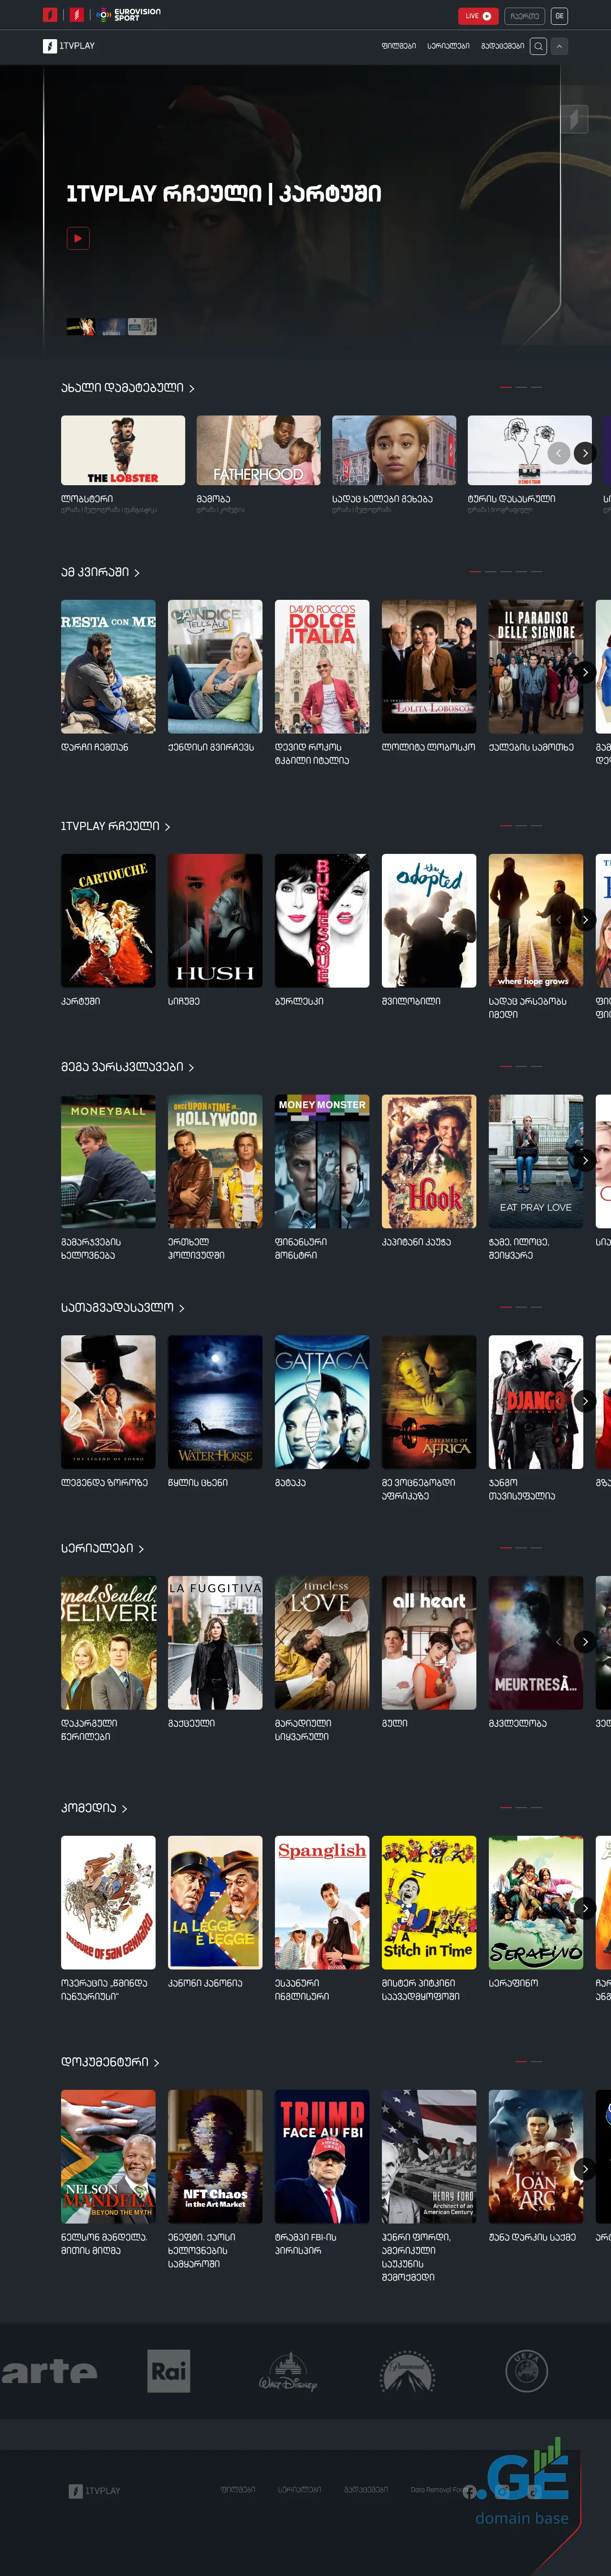Screen dimensions: 611x2576
Task: Click the Walt Disney partner logo
Action: [x=288, y=2372]
